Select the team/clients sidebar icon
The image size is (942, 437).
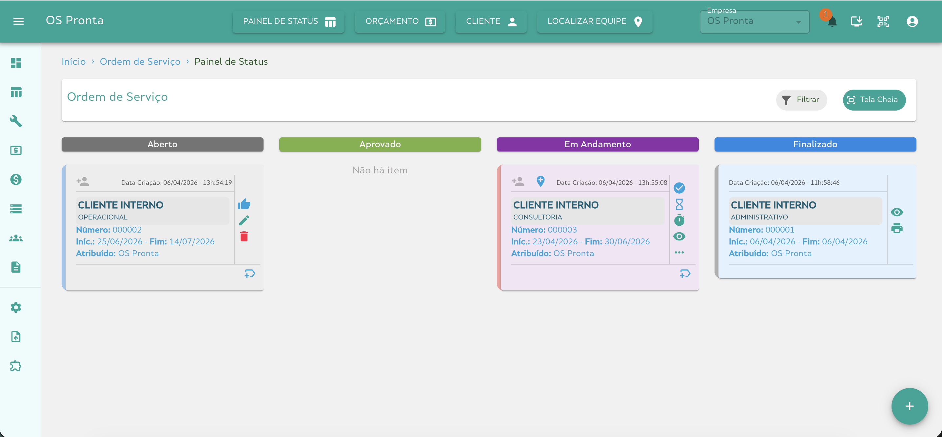(16, 238)
